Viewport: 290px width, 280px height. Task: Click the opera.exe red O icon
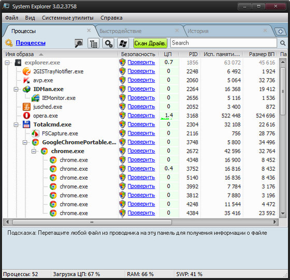[26, 116]
